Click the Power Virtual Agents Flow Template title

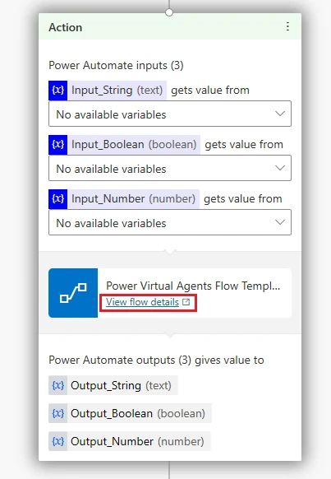pos(193,286)
